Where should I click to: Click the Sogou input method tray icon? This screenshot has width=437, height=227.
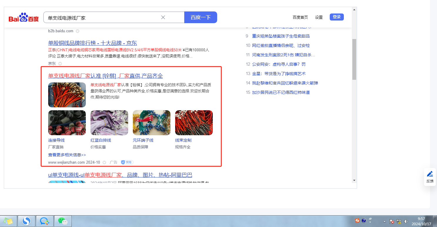(357, 221)
